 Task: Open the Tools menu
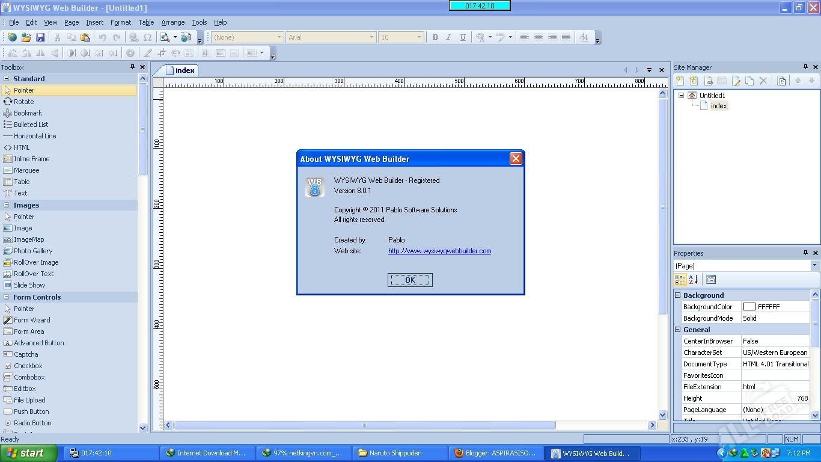point(199,22)
